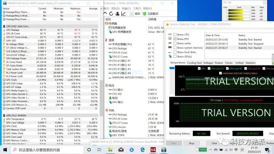Click the up arrow in AIDA64 toolbar

point(105,13)
